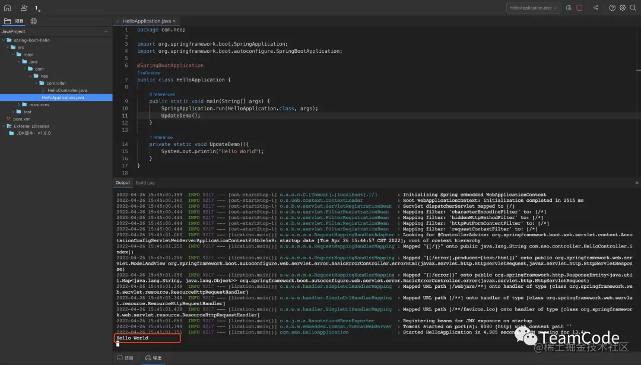
Task: Collapse the spring-boot-hello folder
Action: click(x=4, y=40)
